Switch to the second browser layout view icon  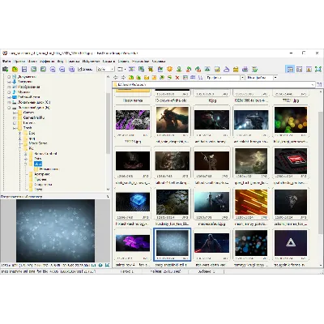coord(299,70)
